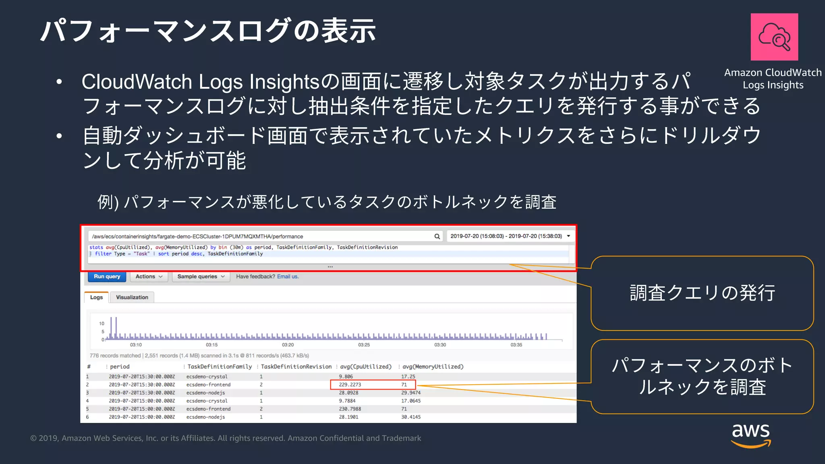Image resolution: width=825 pixels, height=464 pixels.
Task: Click the period column header
Action: click(x=120, y=367)
